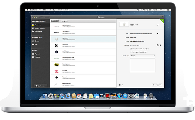Open the Tools menu in the menu bar
Viewport: 195px width, 120px height.
(49, 10)
